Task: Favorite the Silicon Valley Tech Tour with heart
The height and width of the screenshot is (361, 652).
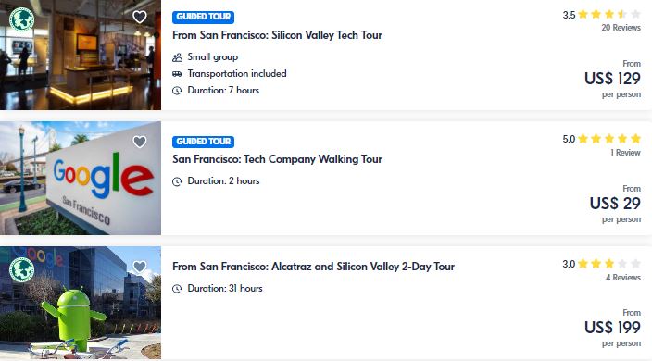Action: [140, 17]
